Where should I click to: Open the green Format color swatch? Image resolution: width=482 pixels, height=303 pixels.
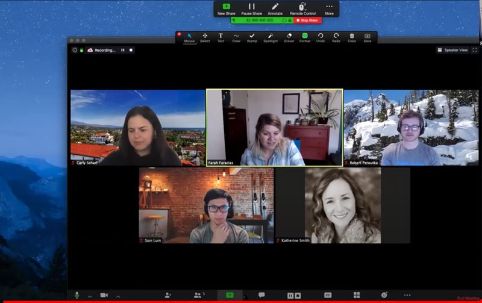[x=305, y=37]
